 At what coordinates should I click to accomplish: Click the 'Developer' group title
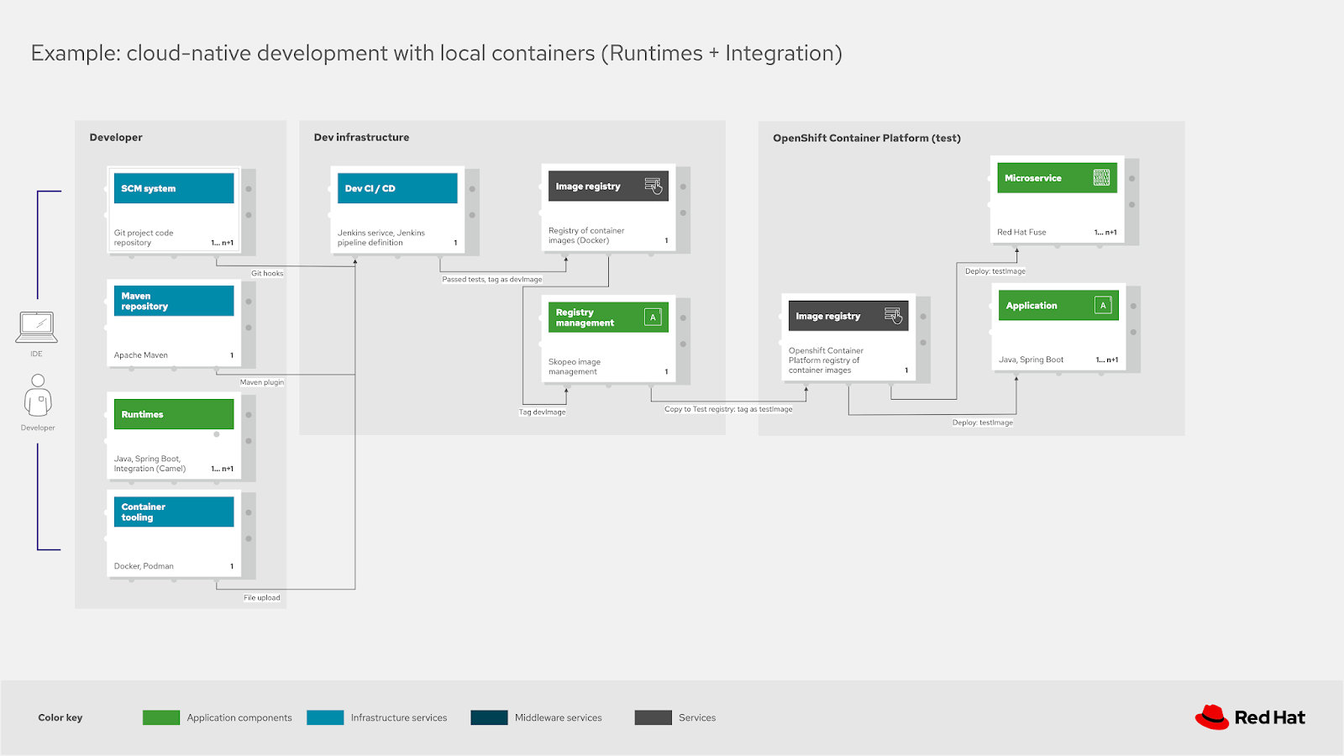pyautogui.click(x=116, y=138)
